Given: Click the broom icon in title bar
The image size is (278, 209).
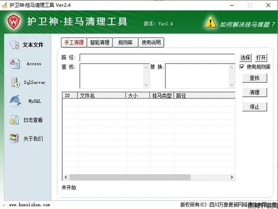Looking at the screenshot, I should tap(5, 5).
